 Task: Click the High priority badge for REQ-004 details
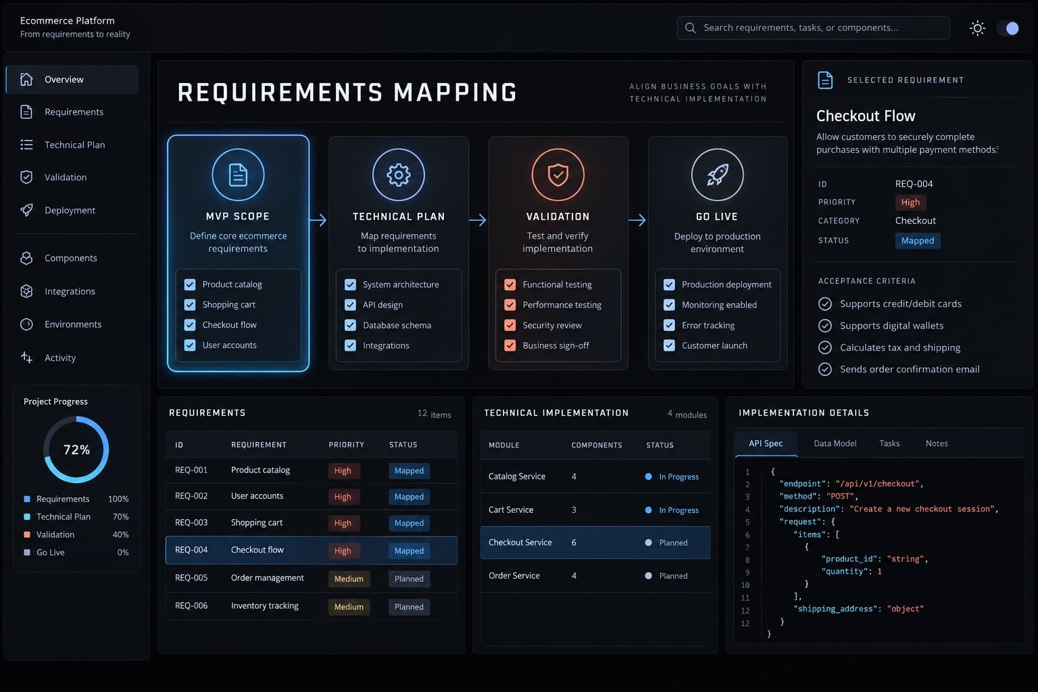point(910,202)
